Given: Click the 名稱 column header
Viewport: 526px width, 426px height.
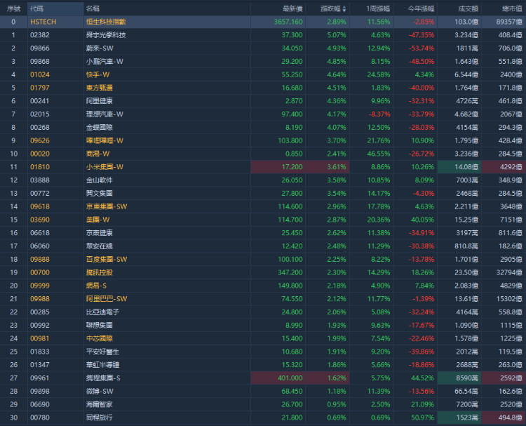Looking at the screenshot, I should pyautogui.click(x=93, y=8).
